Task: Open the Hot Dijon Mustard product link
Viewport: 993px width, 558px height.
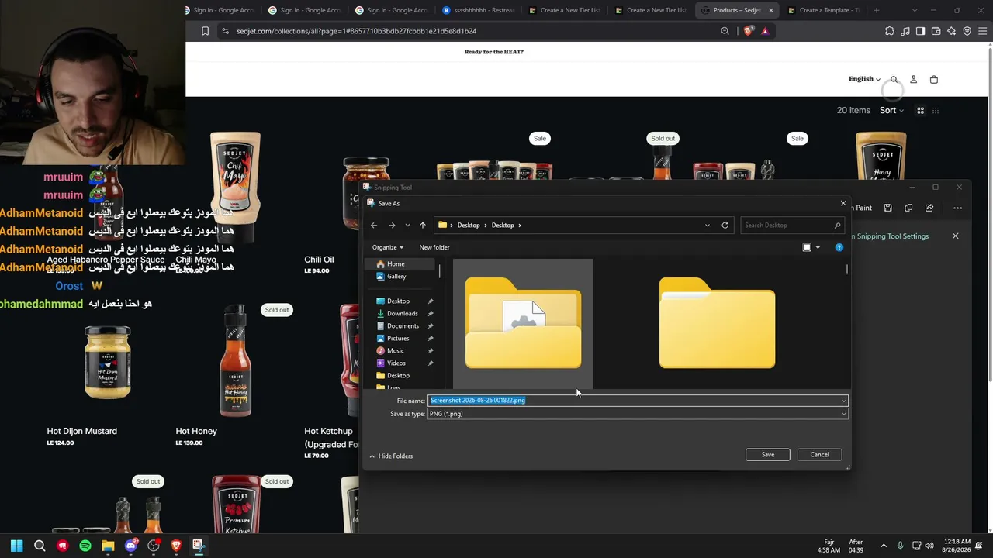Action: 81,431
